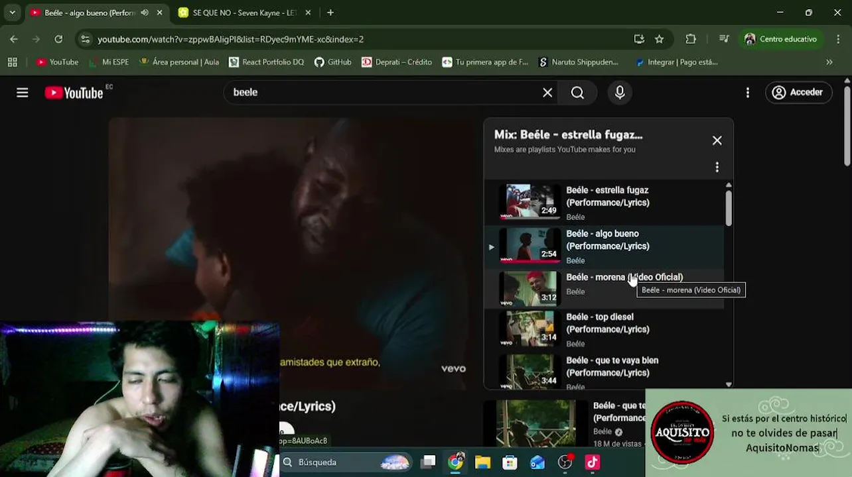Open the media controls icon

(724, 39)
